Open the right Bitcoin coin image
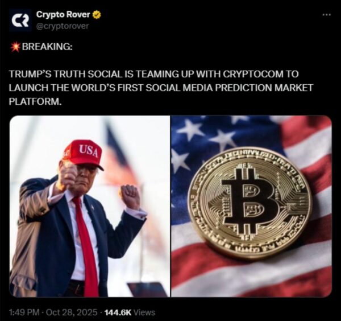The image size is (341, 321). (251, 206)
